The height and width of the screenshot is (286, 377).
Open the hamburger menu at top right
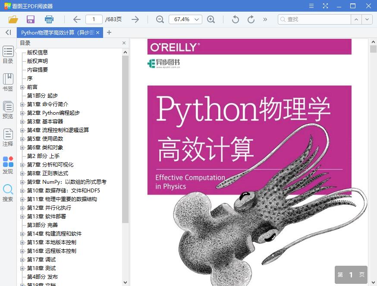point(311,6)
